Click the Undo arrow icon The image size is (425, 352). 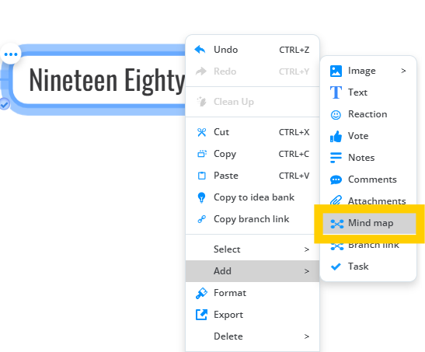pyautogui.click(x=200, y=50)
